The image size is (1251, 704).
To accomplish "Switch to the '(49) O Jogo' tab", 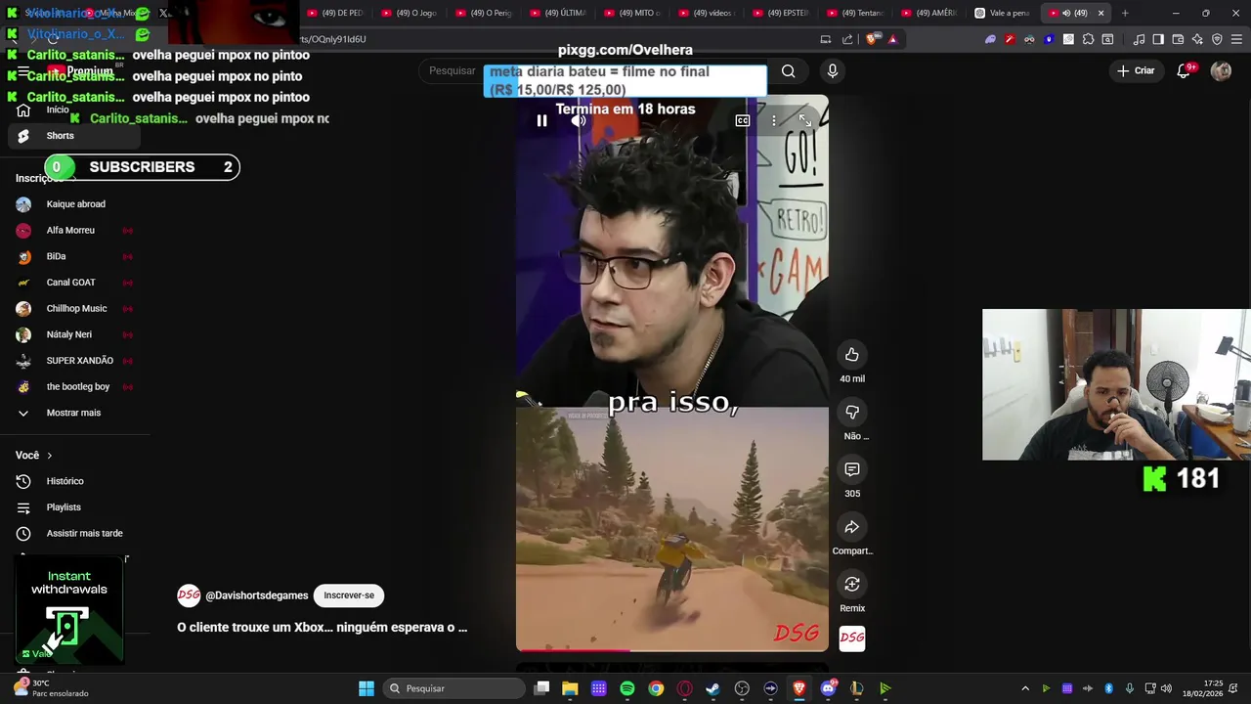I will [410, 13].
